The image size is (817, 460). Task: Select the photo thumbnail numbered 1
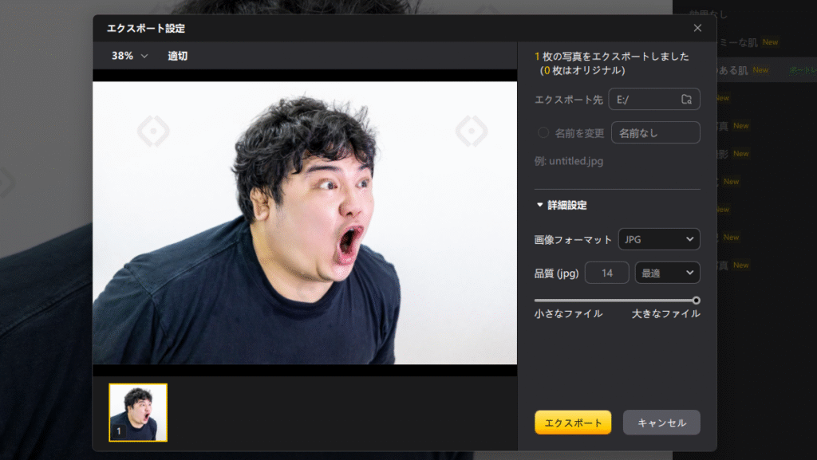[x=138, y=412]
